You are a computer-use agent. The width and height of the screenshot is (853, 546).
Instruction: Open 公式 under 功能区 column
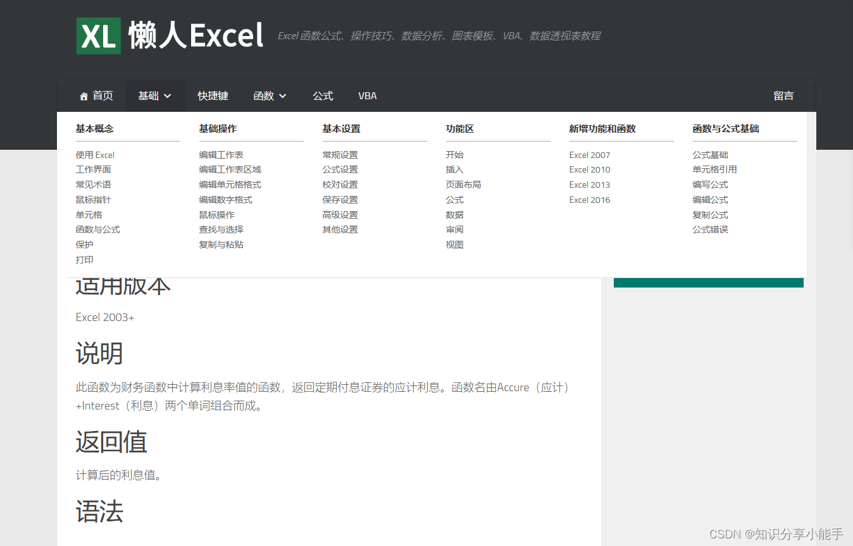click(x=455, y=200)
